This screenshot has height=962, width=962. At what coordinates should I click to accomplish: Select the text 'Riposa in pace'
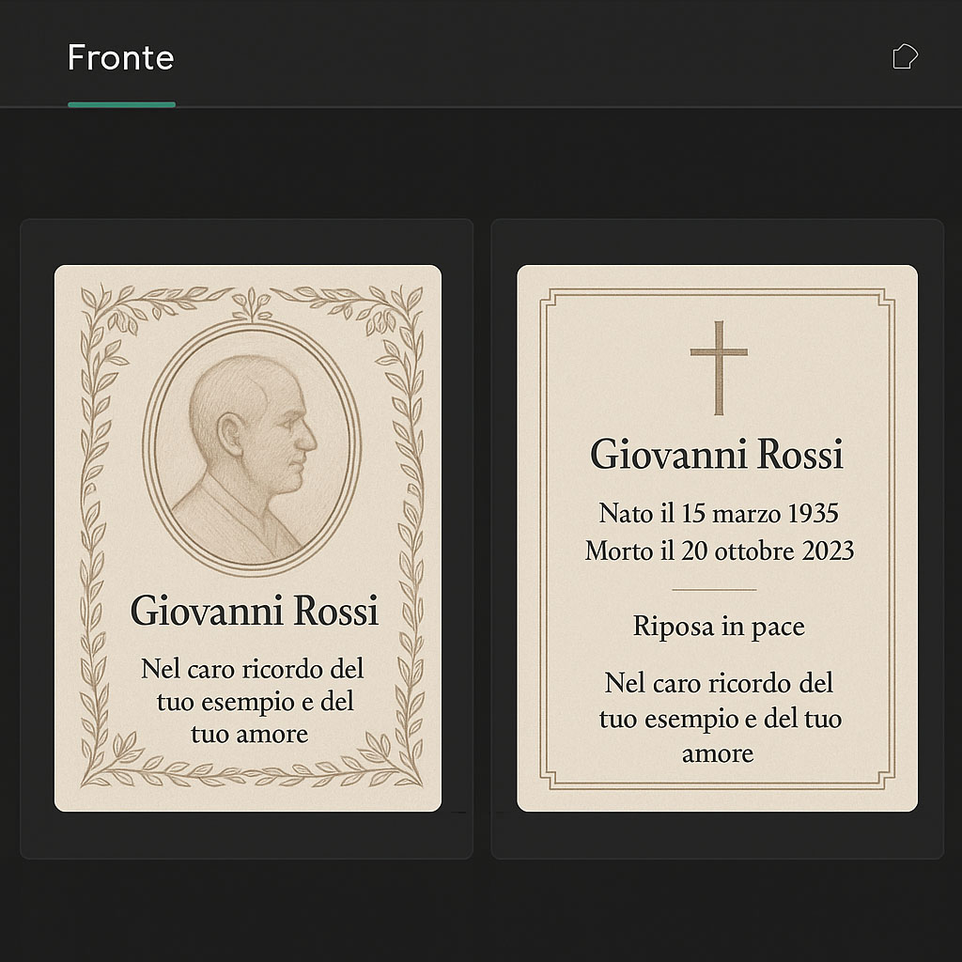(x=718, y=626)
